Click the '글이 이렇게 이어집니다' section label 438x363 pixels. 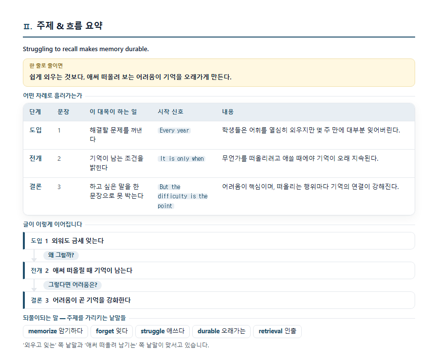(x=53, y=224)
